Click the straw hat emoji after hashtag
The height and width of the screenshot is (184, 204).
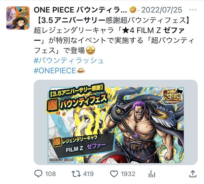click(x=81, y=71)
